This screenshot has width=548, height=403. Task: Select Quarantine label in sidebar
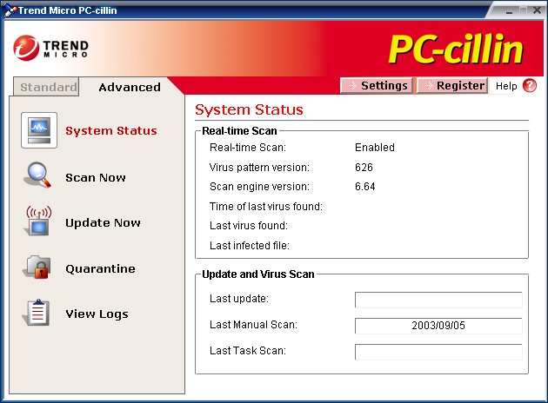click(100, 268)
